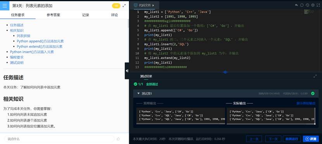Click the 实际输出 label
Viewport: 322px width, 144px height.
click(x=239, y=103)
